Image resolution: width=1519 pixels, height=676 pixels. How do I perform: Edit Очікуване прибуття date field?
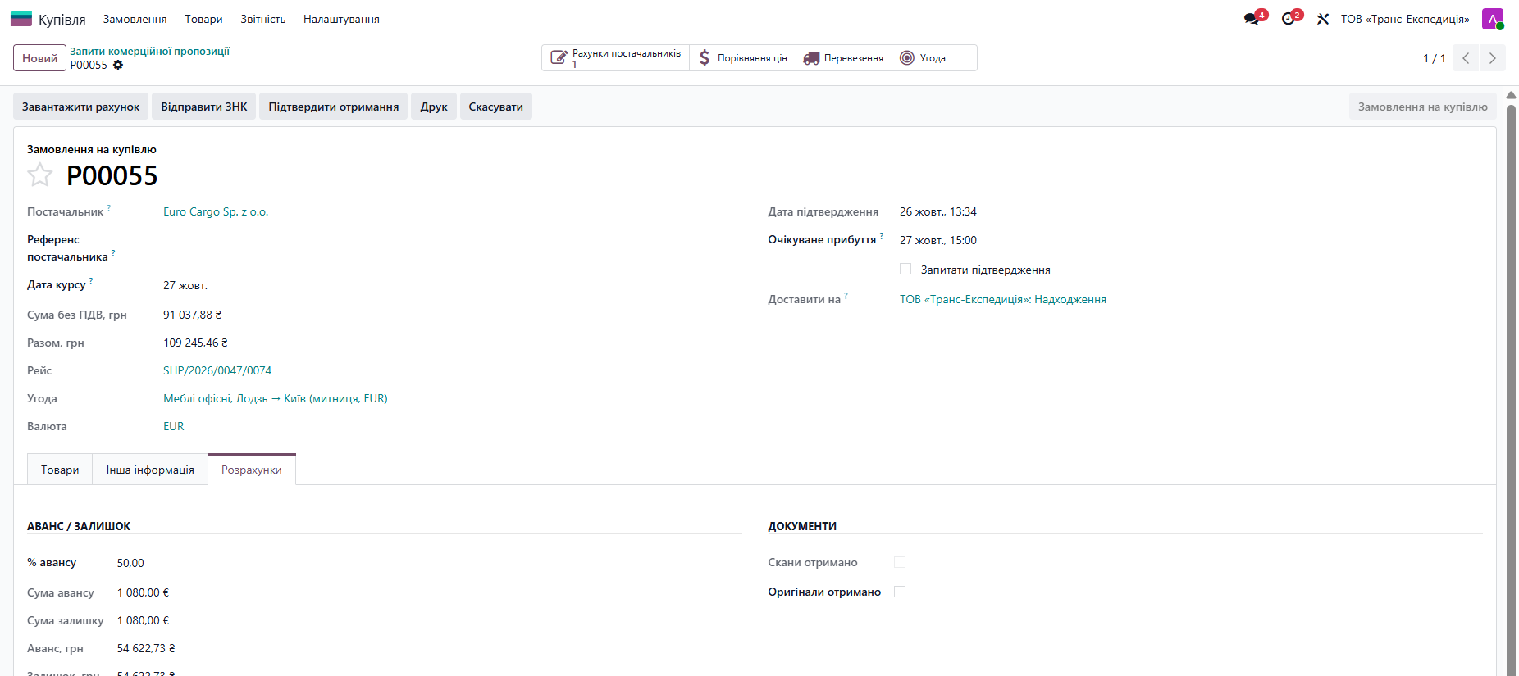[938, 240]
